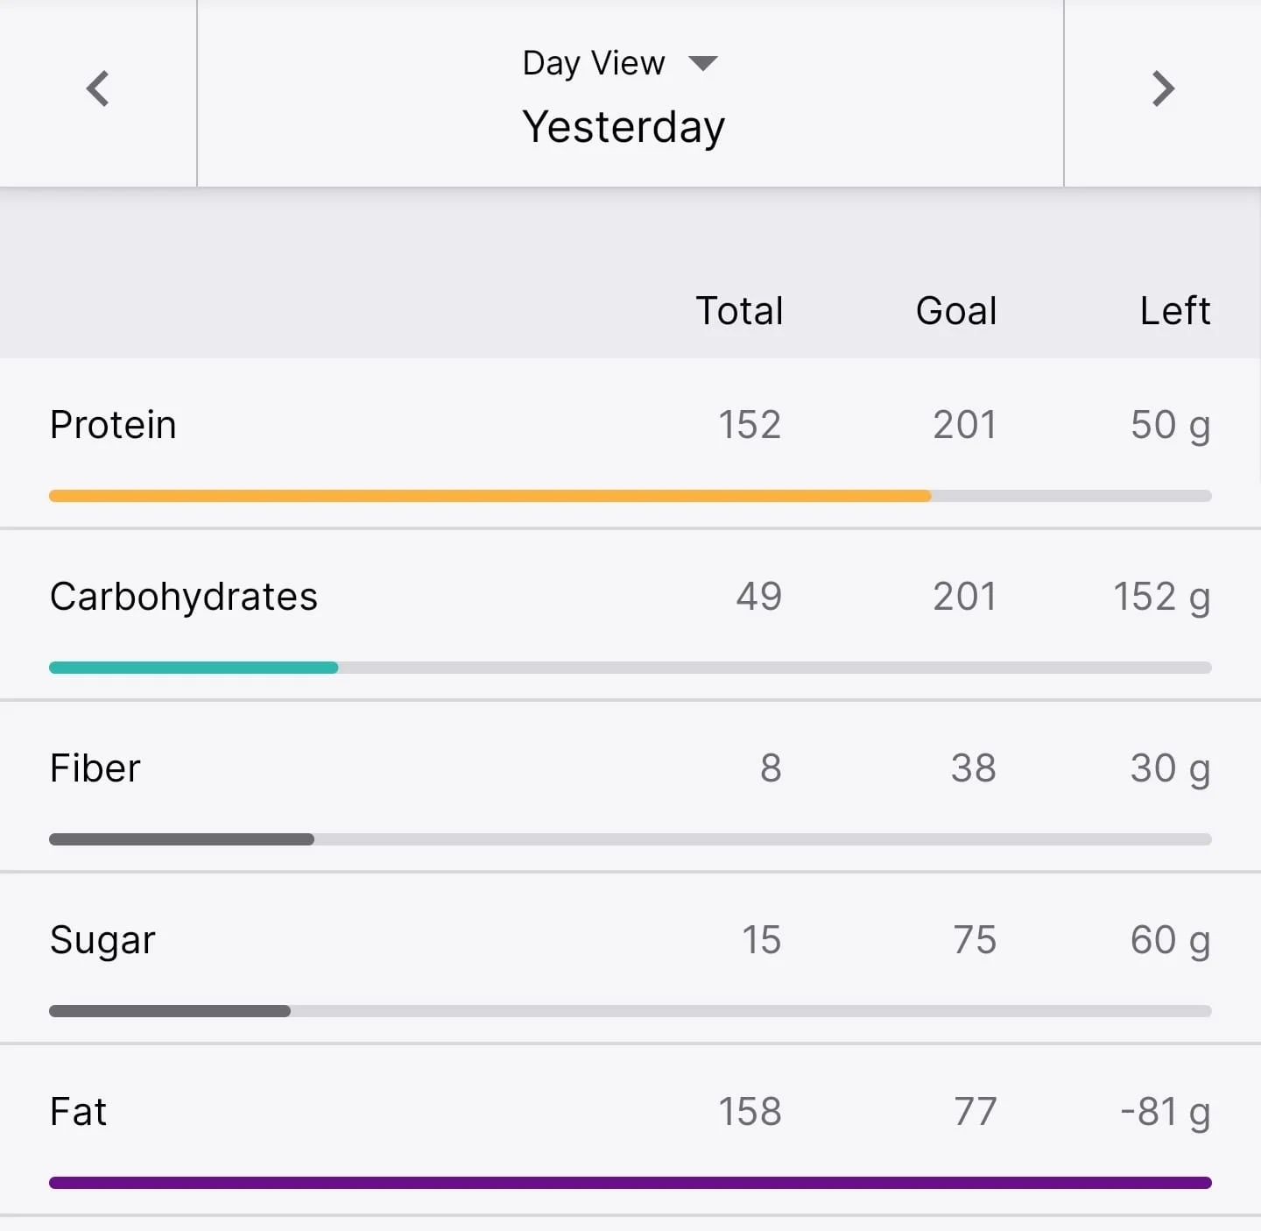Open the Carbohydrates nutrient row
The height and width of the screenshot is (1231, 1261).
[x=630, y=614]
